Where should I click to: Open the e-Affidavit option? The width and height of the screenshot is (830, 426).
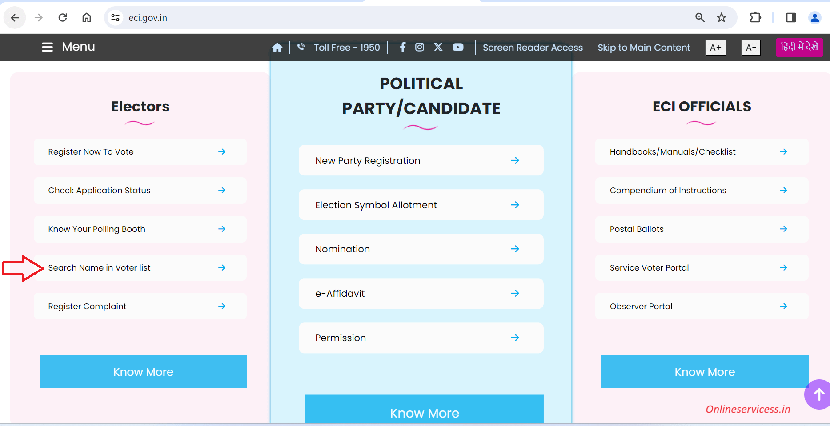pyautogui.click(x=421, y=294)
